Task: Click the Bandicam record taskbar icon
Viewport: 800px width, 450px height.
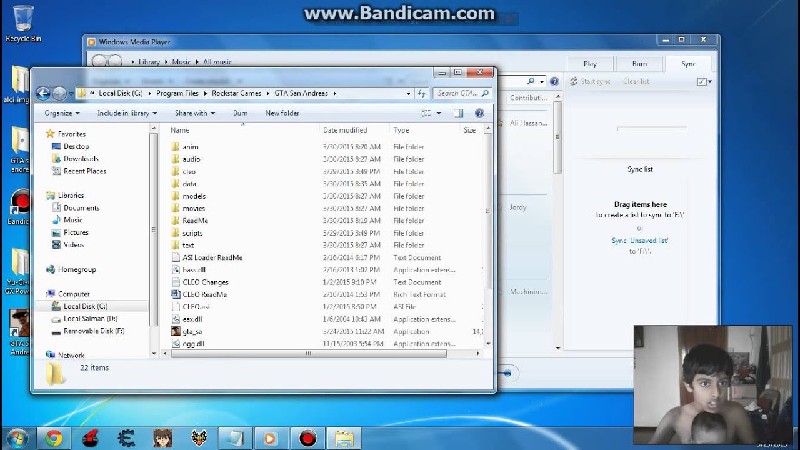Action: point(307,439)
